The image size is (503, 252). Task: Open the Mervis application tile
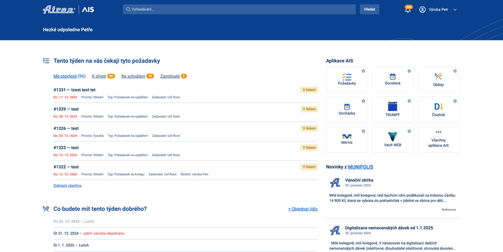tap(347, 140)
